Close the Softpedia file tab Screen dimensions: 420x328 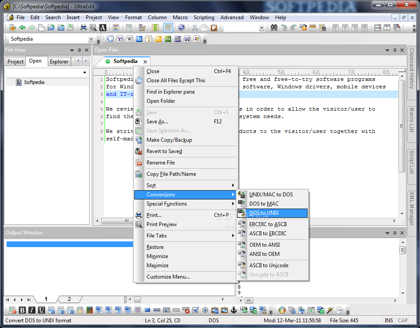(145, 62)
